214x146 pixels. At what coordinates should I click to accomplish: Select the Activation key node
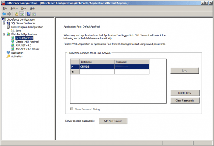pos(17,56)
